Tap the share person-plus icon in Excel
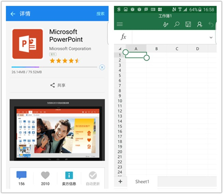 [x=199, y=24]
